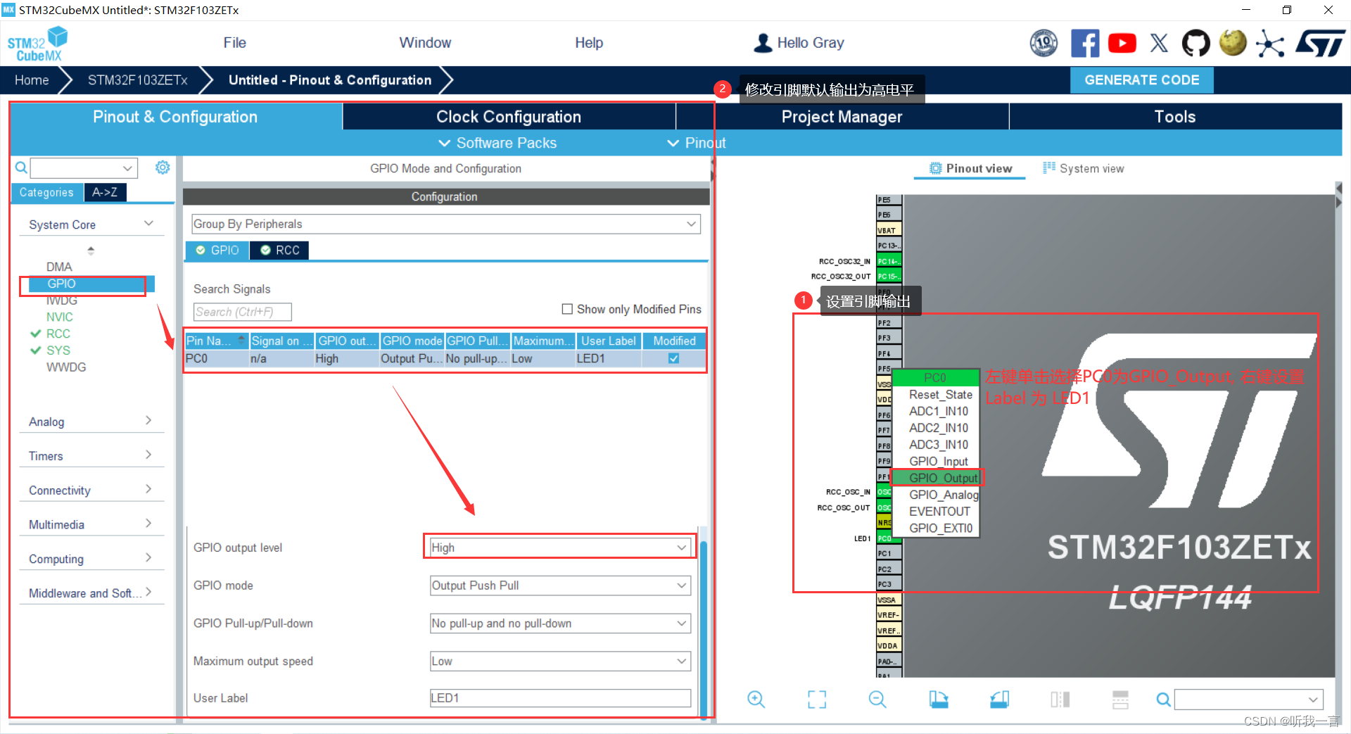Open the GPIO Pull-up/Pull-down dropdown
The image size is (1351, 734).
click(560, 624)
